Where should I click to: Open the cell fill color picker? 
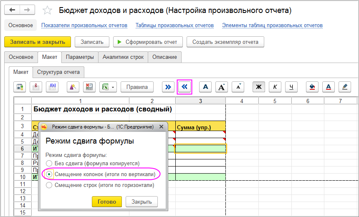tap(312, 87)
